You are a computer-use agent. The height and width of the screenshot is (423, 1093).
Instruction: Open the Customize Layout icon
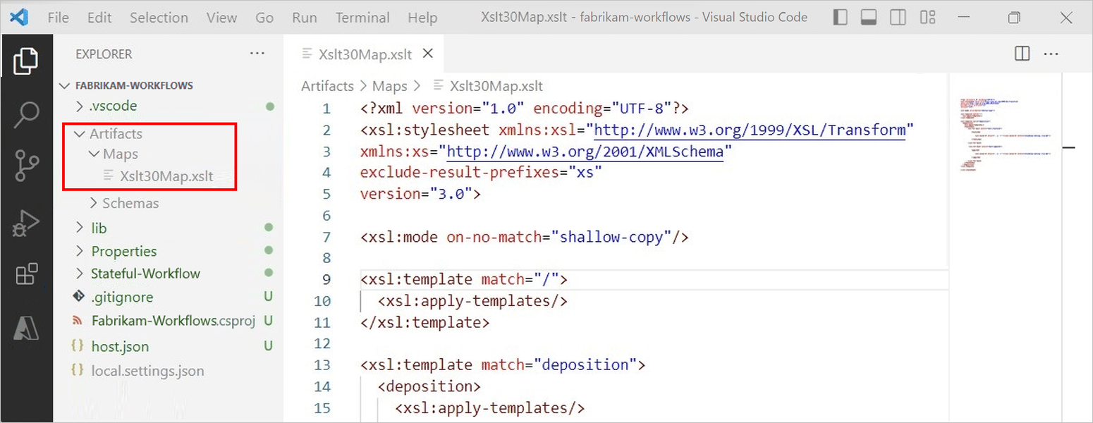click(927, 17)
